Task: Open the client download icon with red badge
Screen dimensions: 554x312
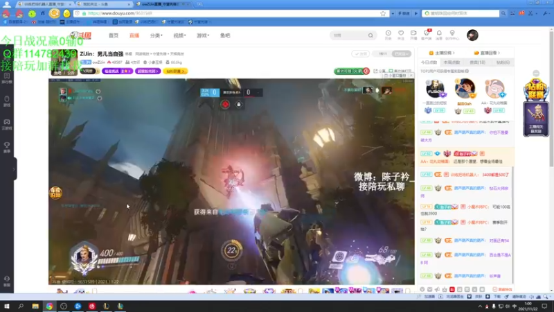Action: point(427,35)
